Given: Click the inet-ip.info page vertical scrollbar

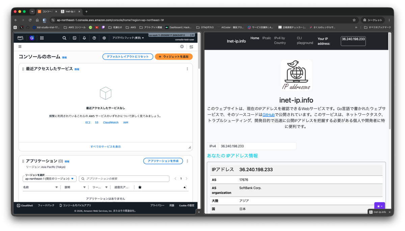Looking at the screenshot, I should tap(390, 81).
